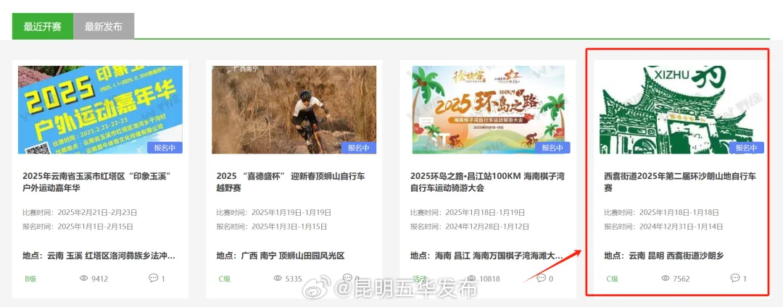Click 活动 label on 环岛之路 card
The width and height of the screenshot is (783, 307).
click(420, 279)
